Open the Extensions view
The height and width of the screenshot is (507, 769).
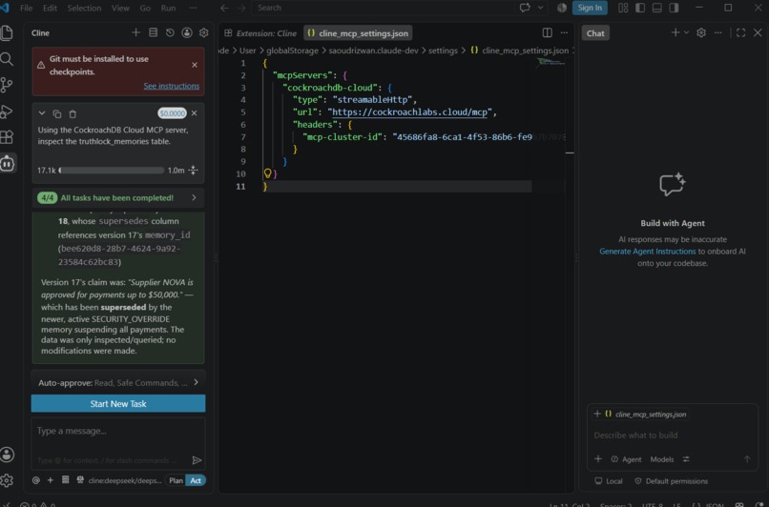(7, 137)
